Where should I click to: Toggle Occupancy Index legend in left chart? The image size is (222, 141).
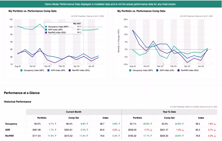click(32, 70)
